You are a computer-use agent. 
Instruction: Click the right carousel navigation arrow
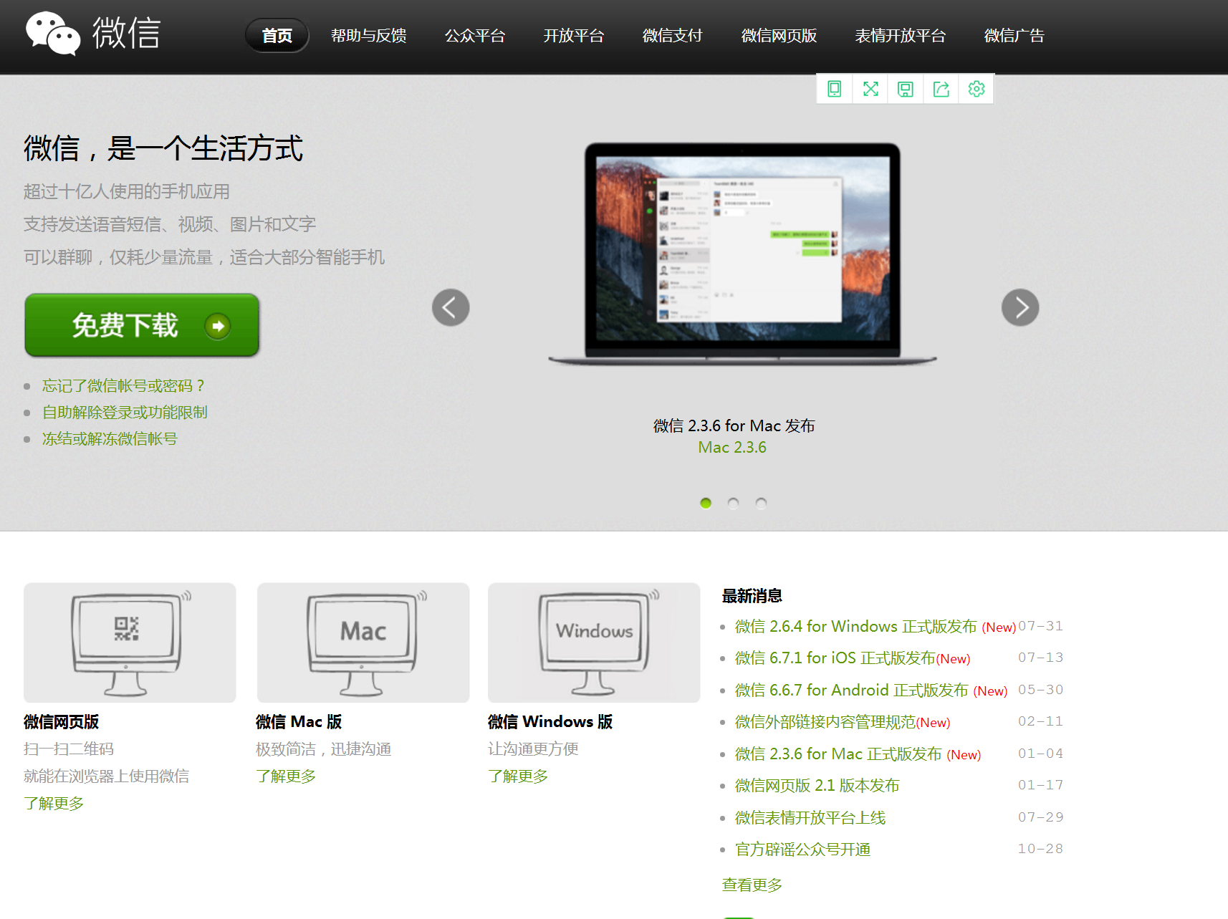(x=1020, y=307)
